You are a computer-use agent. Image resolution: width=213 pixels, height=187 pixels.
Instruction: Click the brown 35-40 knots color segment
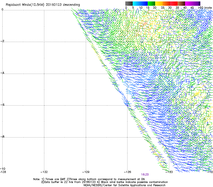(181, 3)
